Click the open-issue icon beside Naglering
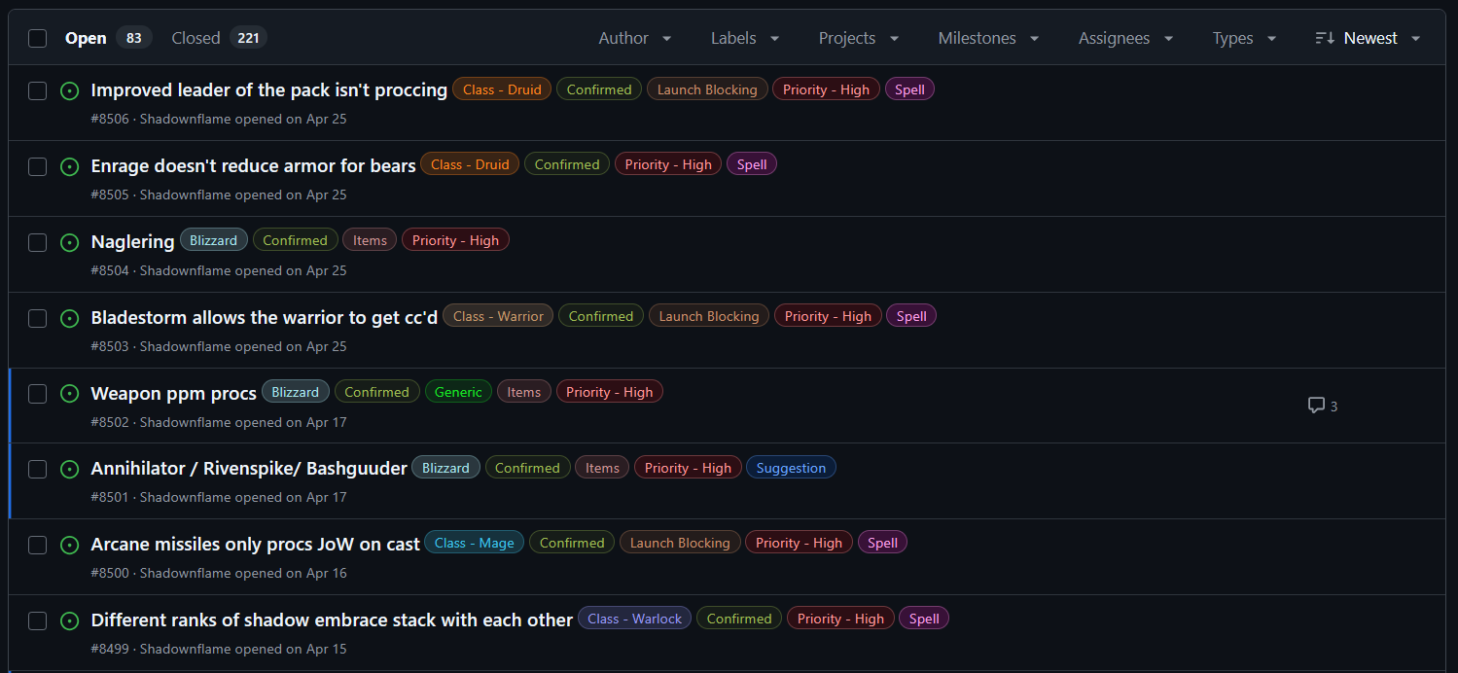This screenshot has width=1458, height=673. point(69,242)
